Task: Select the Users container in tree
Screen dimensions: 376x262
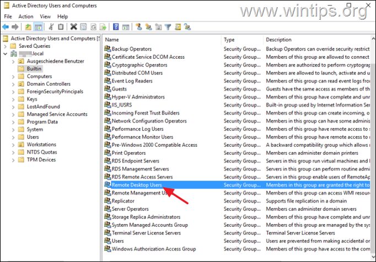Action: (33, 137)
